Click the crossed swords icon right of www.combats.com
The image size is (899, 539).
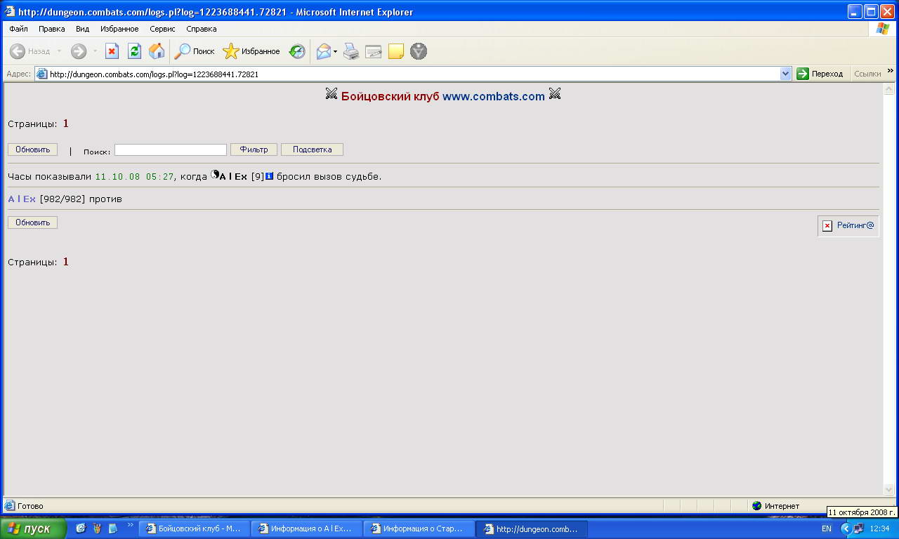pos(555,94)
